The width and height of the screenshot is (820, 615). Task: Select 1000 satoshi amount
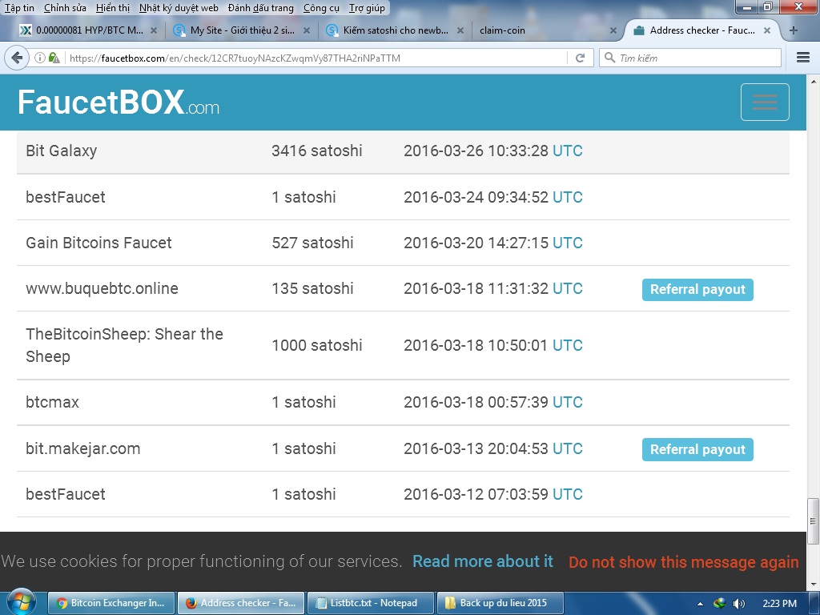pos(317,345)
